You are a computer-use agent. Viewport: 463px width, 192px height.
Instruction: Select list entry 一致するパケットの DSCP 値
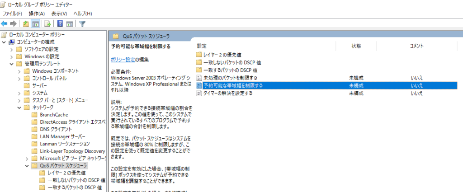click(x=230, y=70)
